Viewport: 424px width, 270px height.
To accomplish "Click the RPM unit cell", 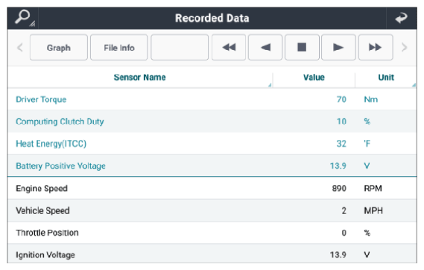I will pos(373,188).
